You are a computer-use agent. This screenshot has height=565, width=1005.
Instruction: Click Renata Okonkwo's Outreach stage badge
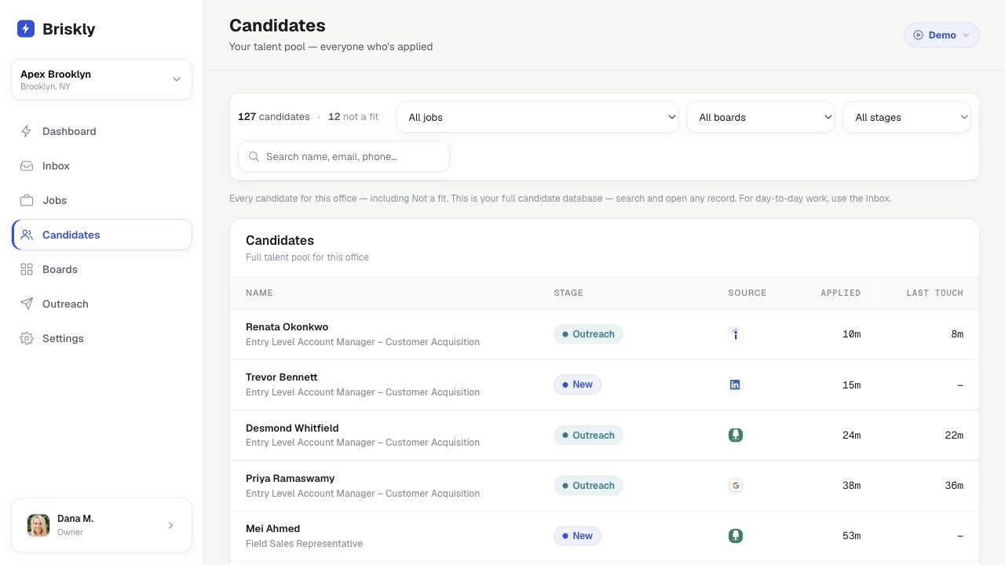pos(588,334)
